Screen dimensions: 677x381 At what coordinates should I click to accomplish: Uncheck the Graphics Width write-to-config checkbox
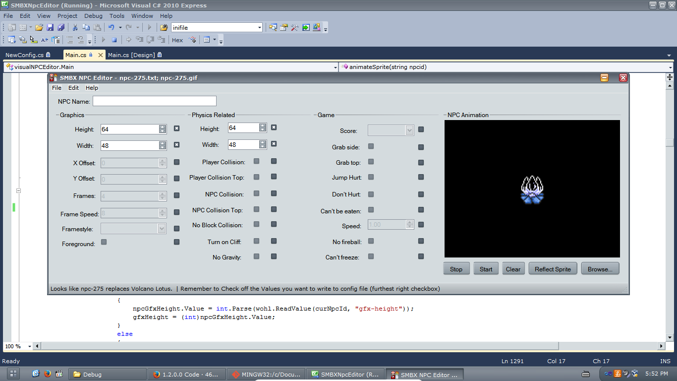[x=176, y=145]
